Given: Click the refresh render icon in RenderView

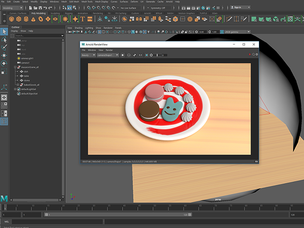Looking at the screenshot, I should point(253,55).
